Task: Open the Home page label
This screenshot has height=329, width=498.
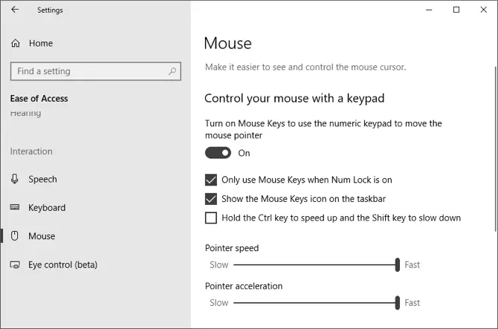Action: click(41, 43)
